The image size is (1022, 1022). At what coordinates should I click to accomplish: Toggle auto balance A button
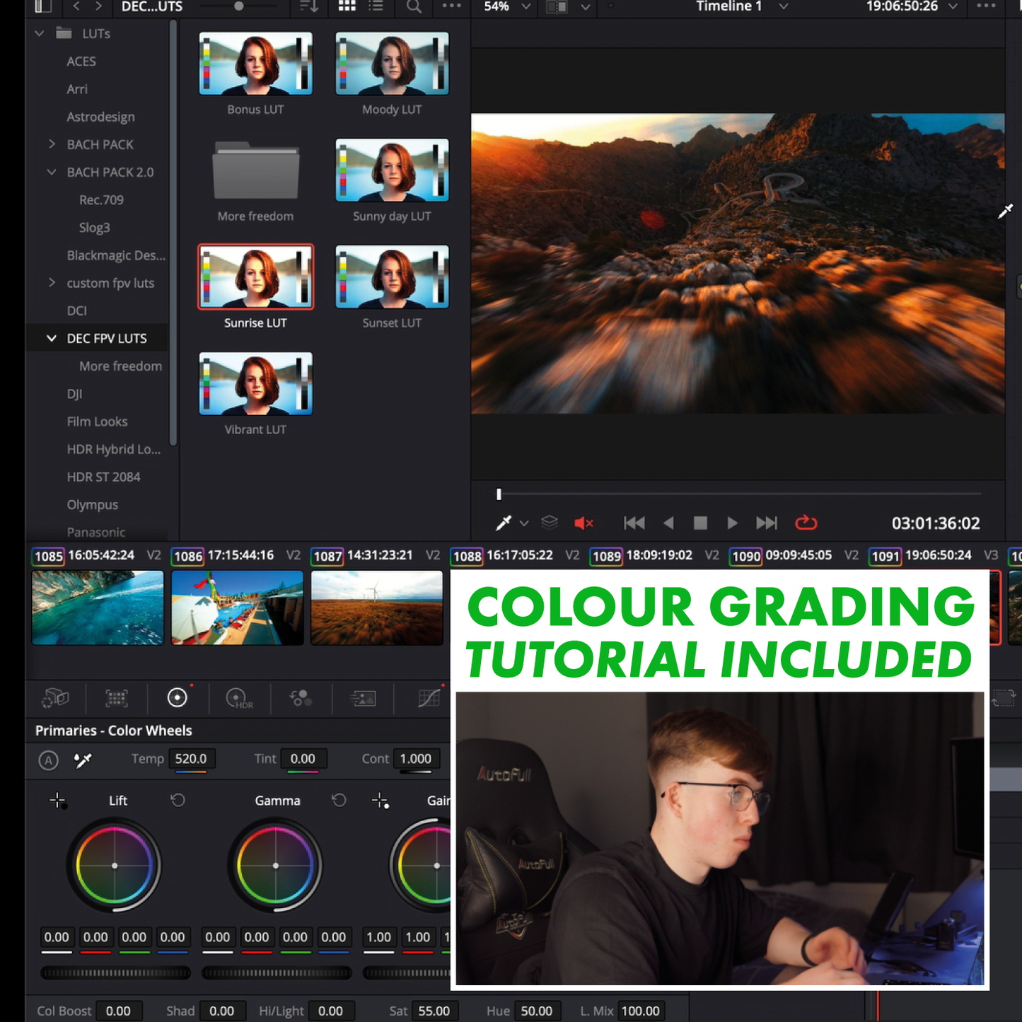click(48, 760)
